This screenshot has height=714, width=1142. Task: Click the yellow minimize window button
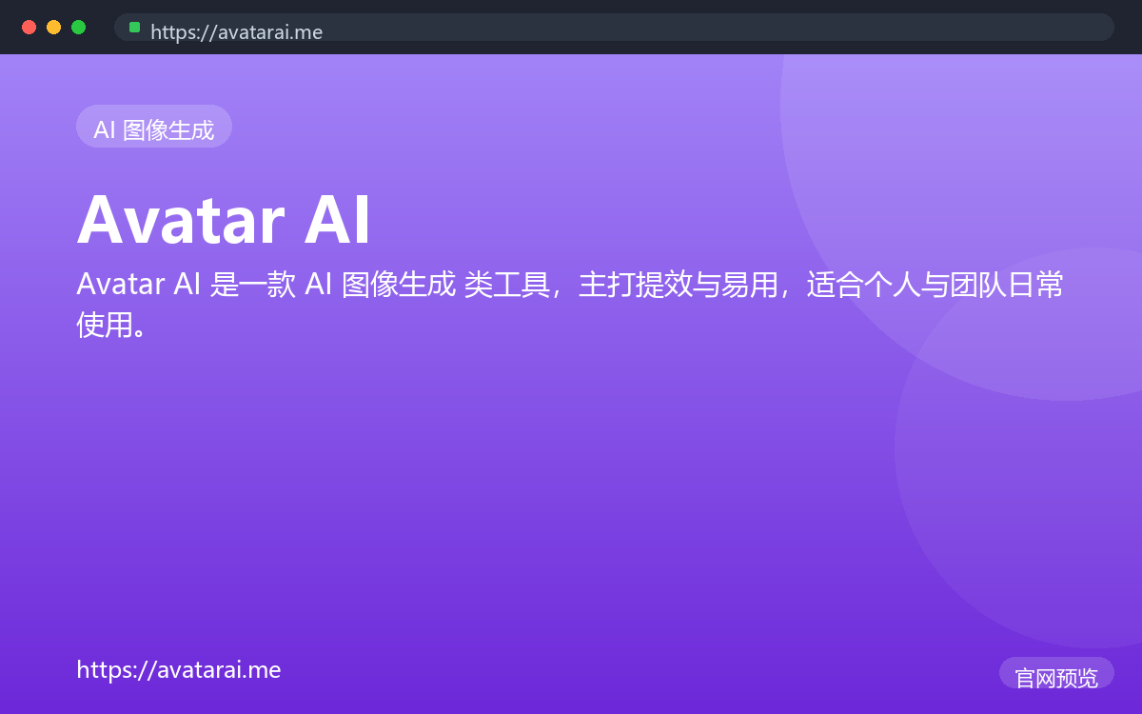pyautogui.click(x=54, y=28)
